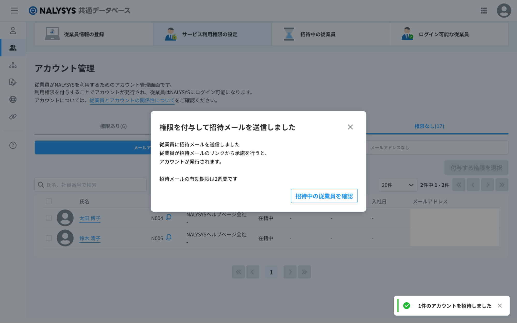This screenshot has width=517, height=323.
Task: Copy employee number N004
Action: 169,217
